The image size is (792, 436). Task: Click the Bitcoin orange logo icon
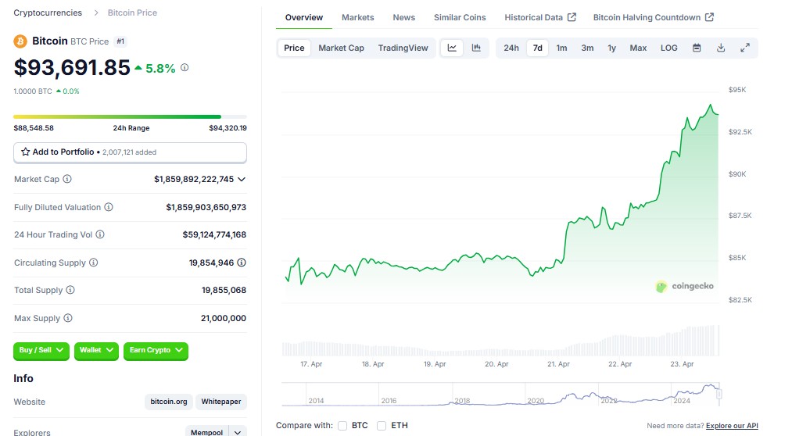click(x=20, y=41)
